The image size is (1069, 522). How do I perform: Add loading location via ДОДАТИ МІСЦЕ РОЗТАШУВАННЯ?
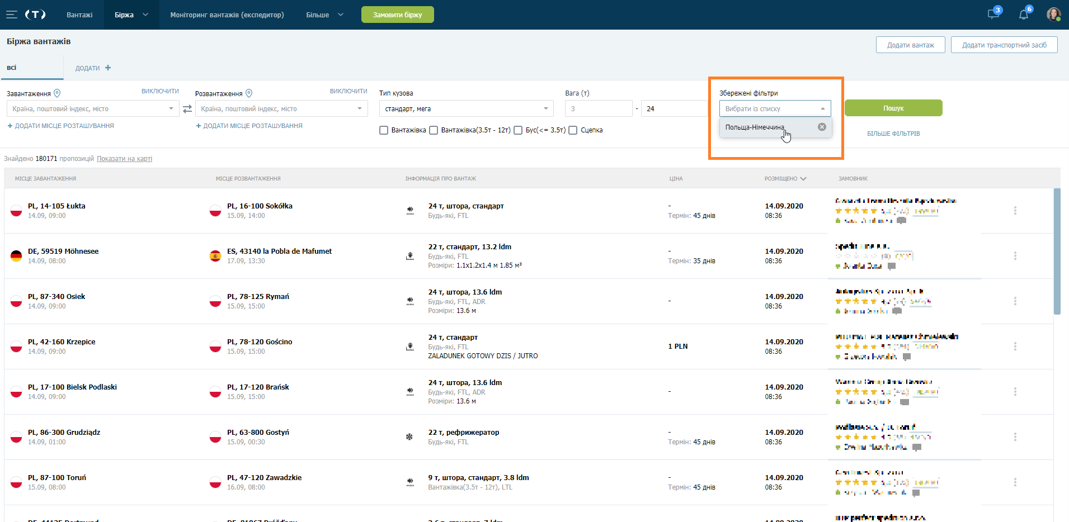pyautogui.click(x=60, y=126)
